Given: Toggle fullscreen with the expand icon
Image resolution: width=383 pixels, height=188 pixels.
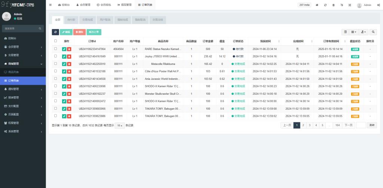Looking at the screenshot, I should coord(350,5).
